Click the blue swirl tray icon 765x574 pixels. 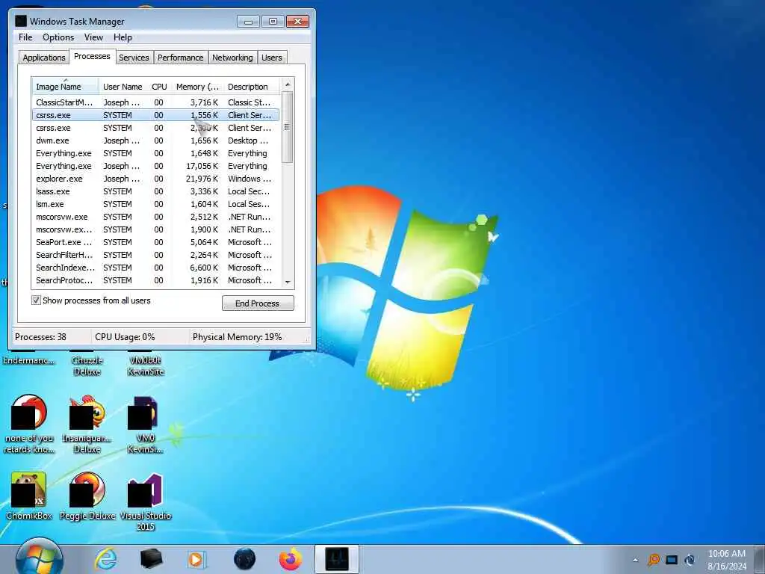(690, 560)
